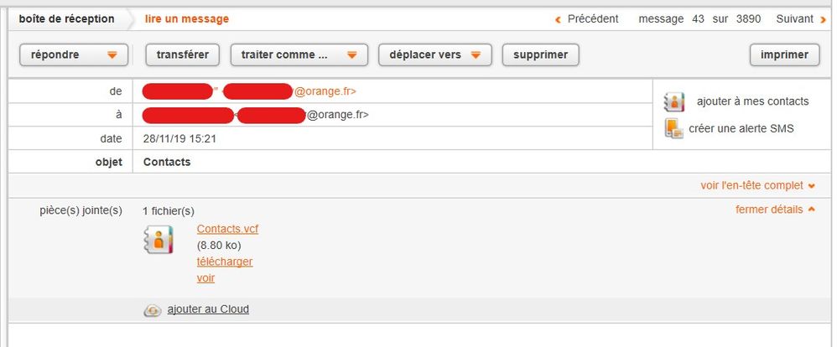This screenshot has height=347, width=837.
Task: Click the right arrow after Suivant
Action: pos(823,19)
